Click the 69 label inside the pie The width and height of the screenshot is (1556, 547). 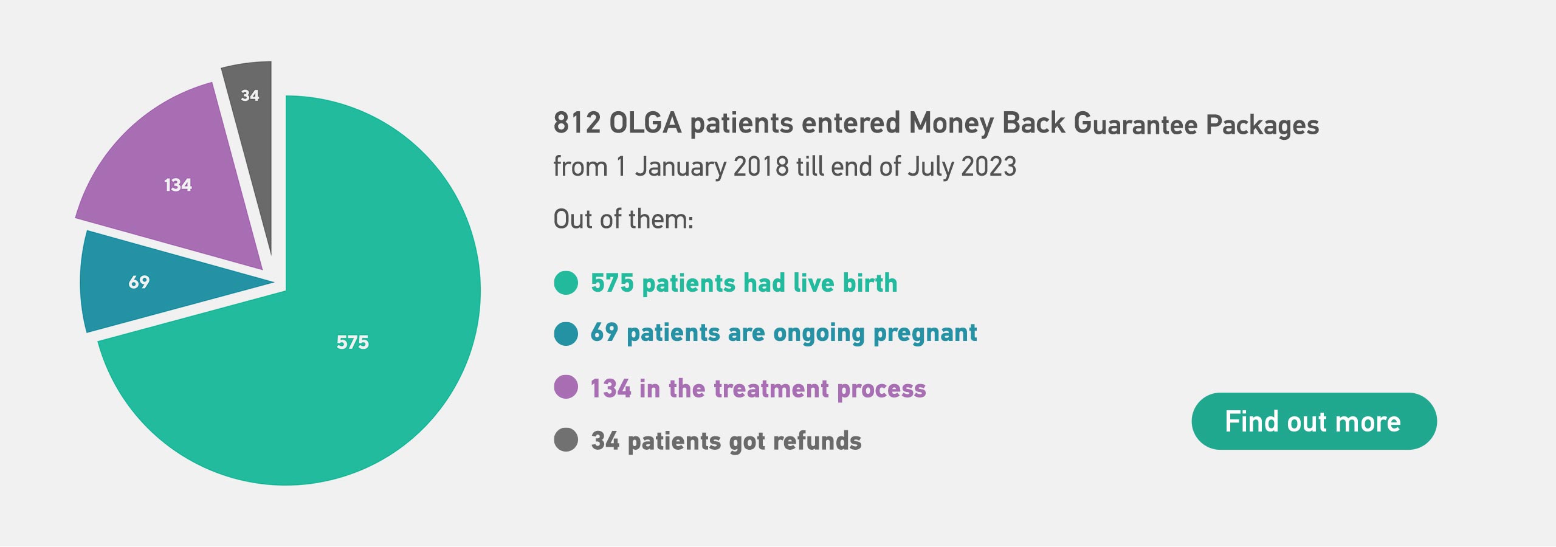click(x=139, y=282)
